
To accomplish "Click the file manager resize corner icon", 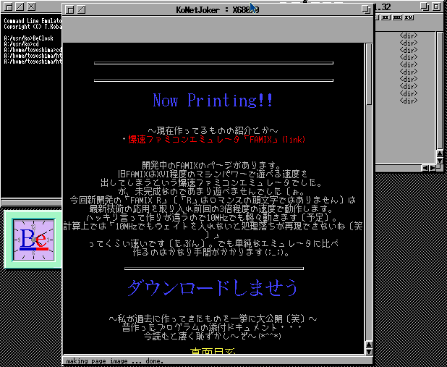I will click(x=439, y=168).
